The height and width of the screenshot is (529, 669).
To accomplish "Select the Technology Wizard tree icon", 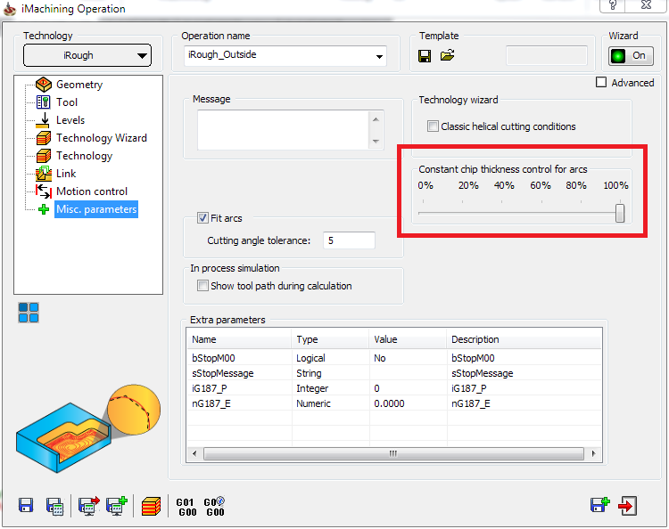I will click(x=43, y=138).
